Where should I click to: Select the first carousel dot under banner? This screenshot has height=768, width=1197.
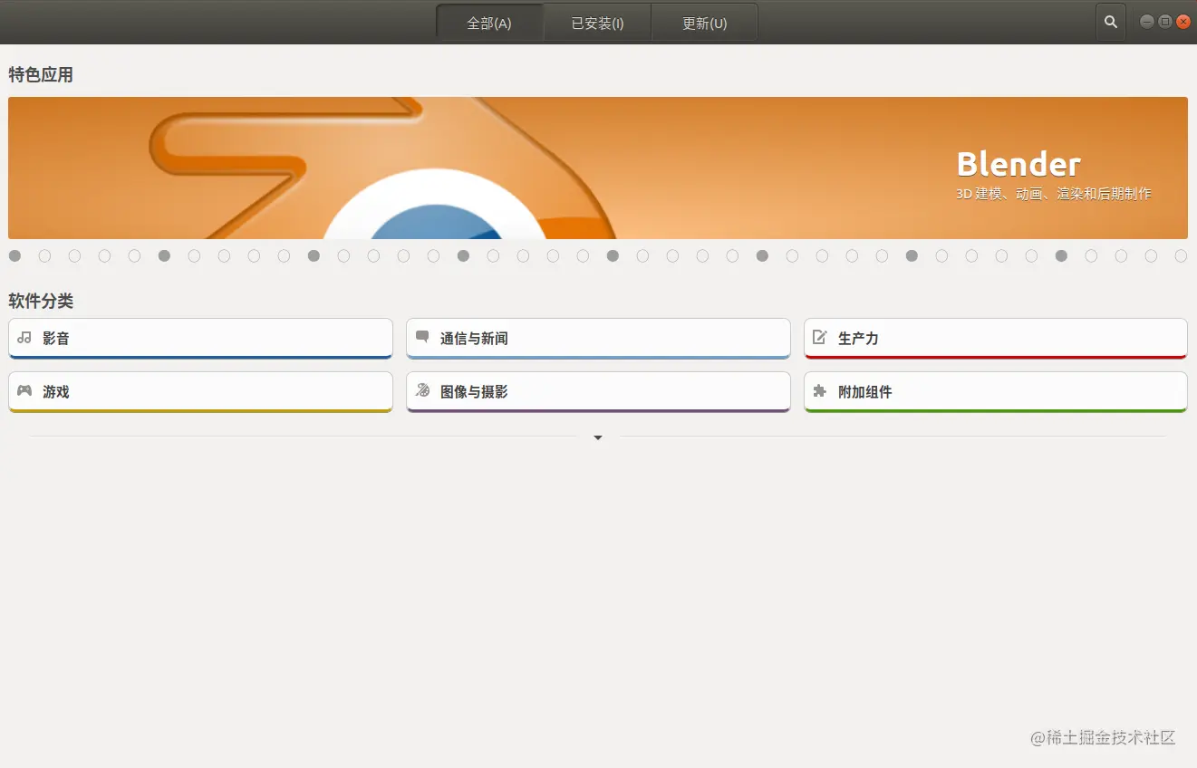(x=14, y=256)
